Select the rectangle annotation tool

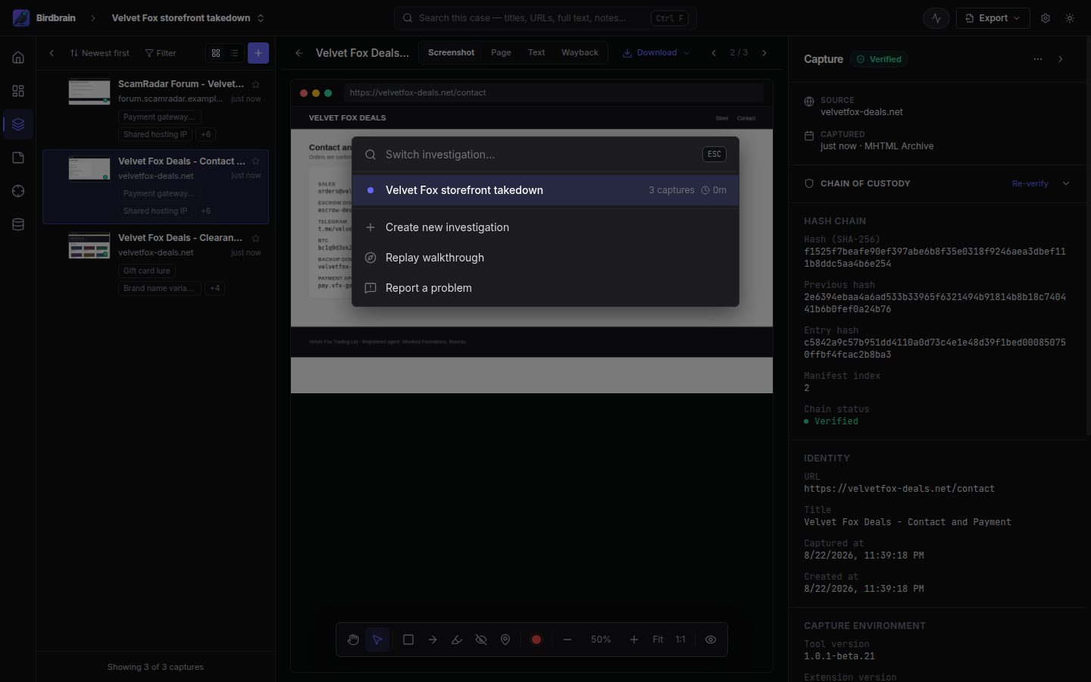coord(408,640)
